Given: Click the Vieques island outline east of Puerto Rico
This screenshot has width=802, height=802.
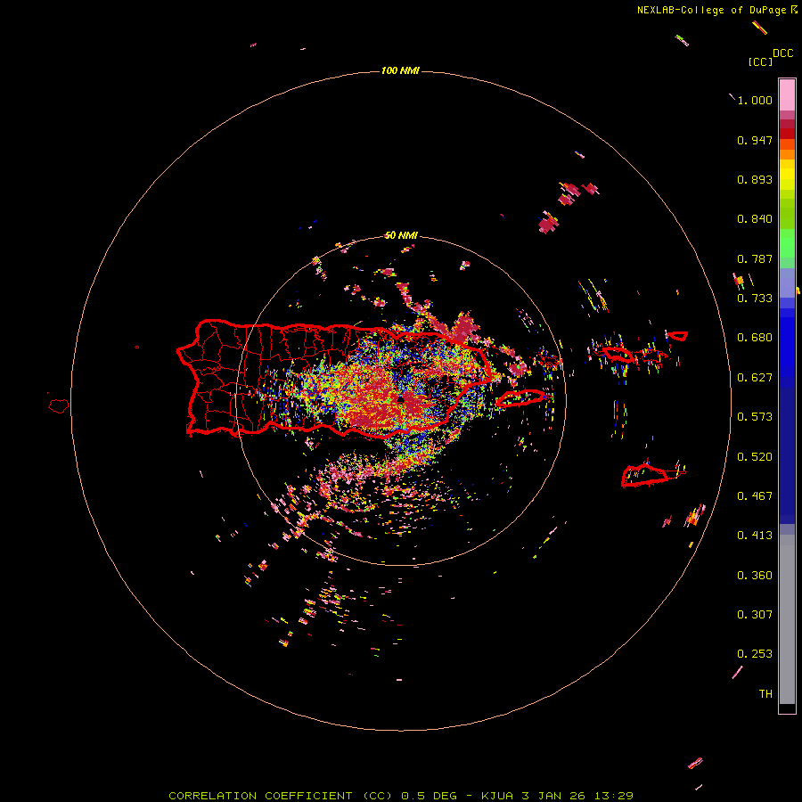Looking at the screenshot, I should pyautogui.click(x=520, y=398).
